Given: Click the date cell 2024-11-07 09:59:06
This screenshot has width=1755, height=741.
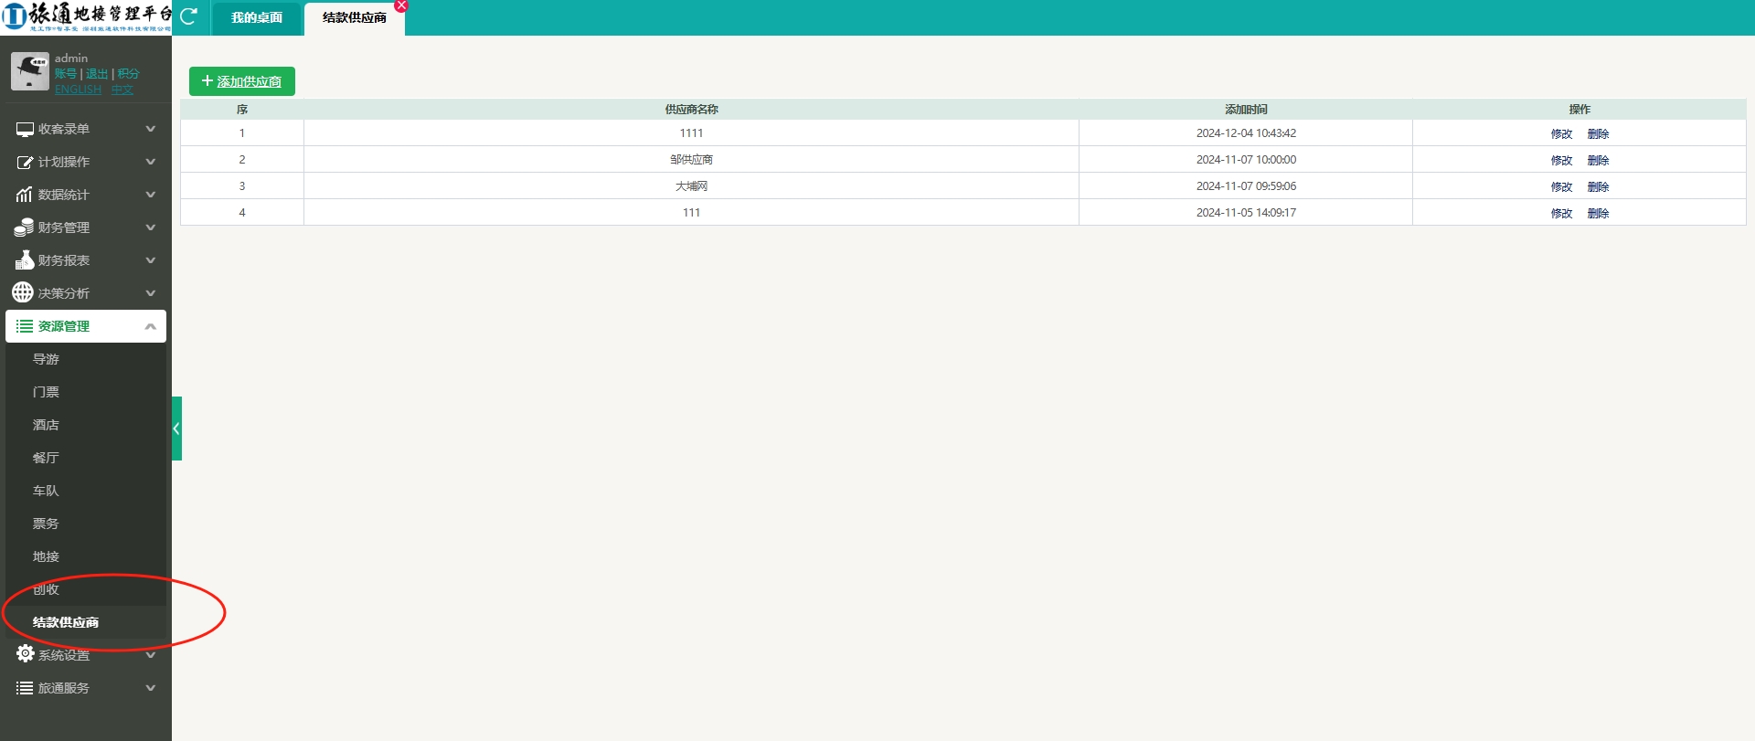Looking at the screenshot, I should click(x=1246, y=186).
